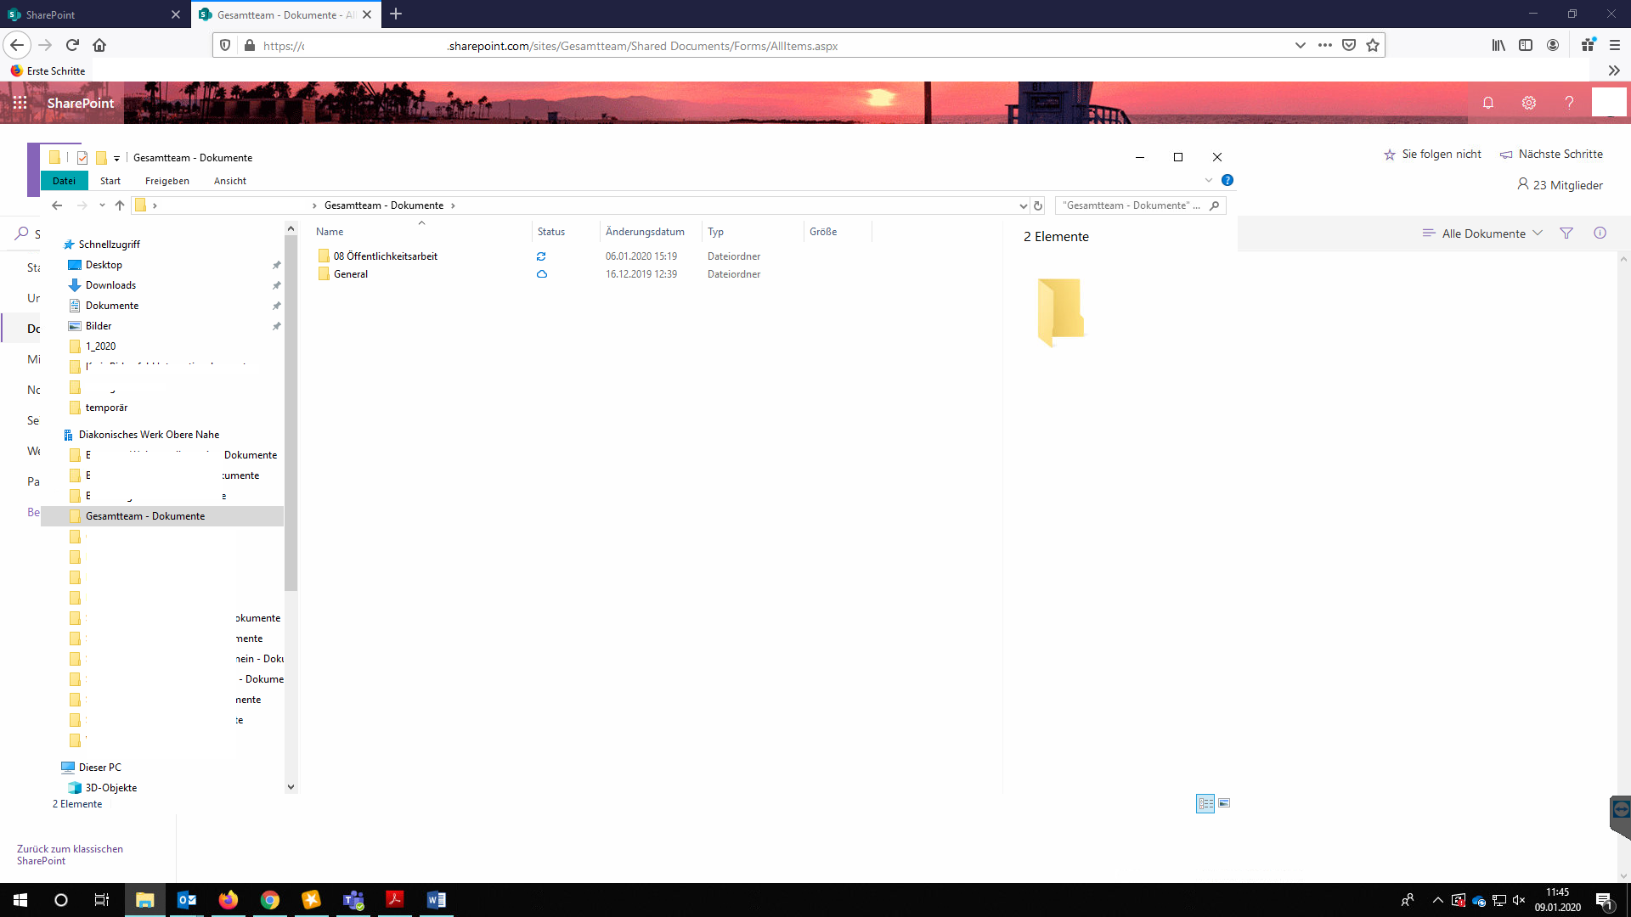Open Microsoft Teams from taskbar
Screen dimensions: 1631x917
click(x=353, y=900)
